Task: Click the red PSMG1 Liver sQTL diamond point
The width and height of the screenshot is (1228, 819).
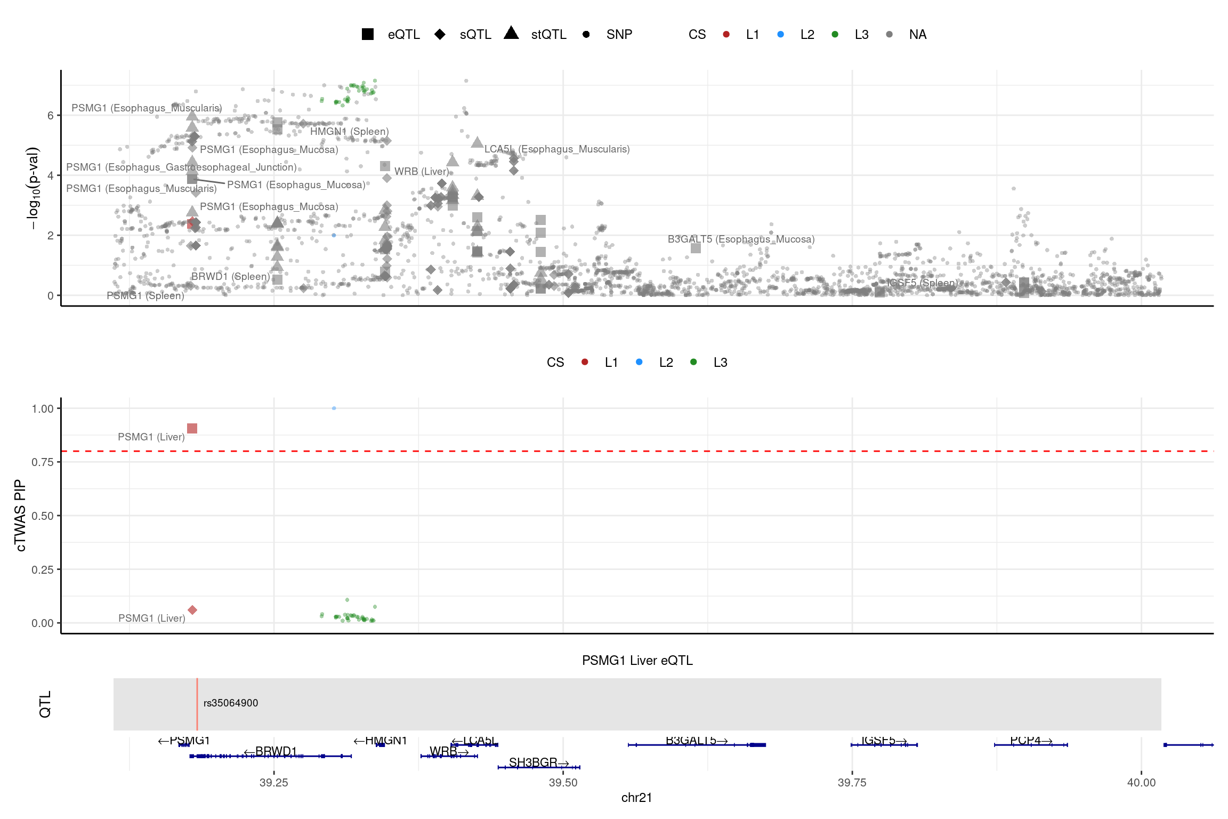Action: pos(192,610)
